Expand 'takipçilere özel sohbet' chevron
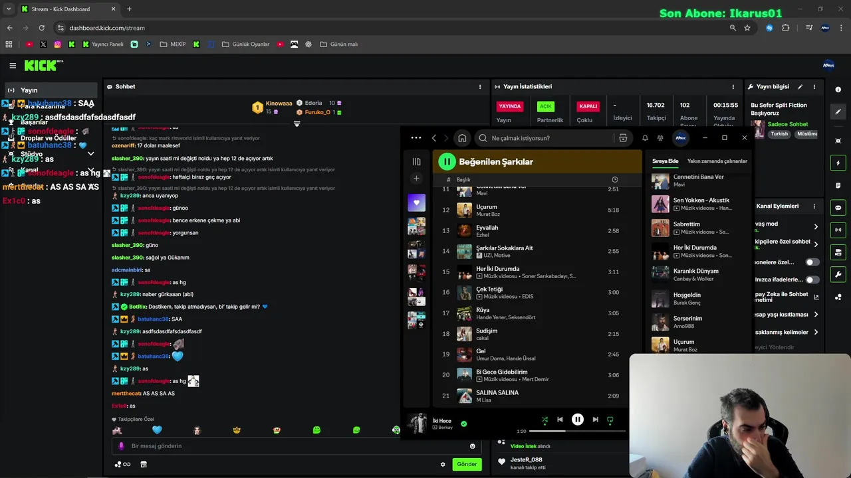The width and height of the screenshot is (851, 478). tap(816, 244)
